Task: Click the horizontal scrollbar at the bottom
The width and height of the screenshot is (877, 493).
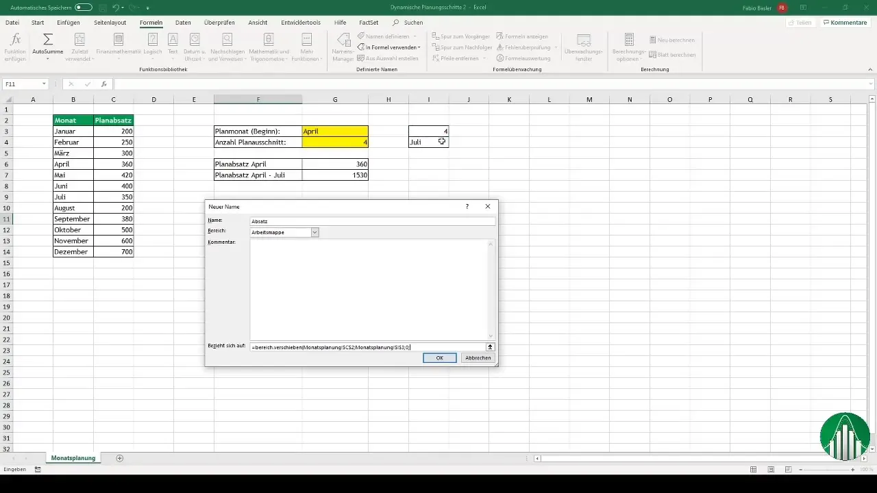Action: pyautogui.click(x=699, y=457)
